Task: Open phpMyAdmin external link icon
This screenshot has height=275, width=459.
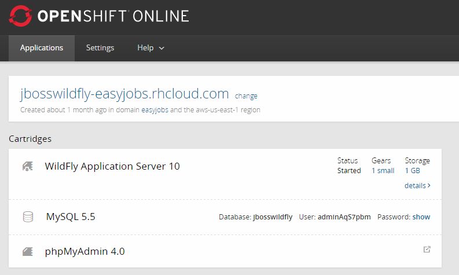Action: coord(427,249)
